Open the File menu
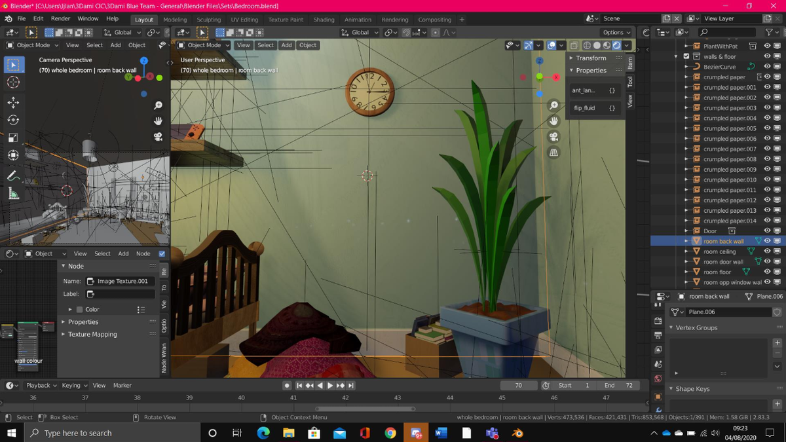 [22, 19]
